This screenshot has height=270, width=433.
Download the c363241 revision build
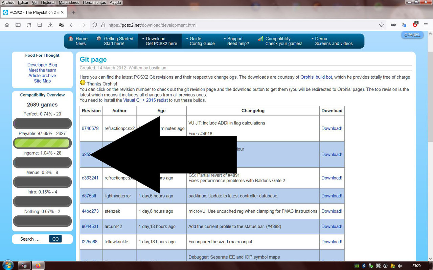point(332,178)
